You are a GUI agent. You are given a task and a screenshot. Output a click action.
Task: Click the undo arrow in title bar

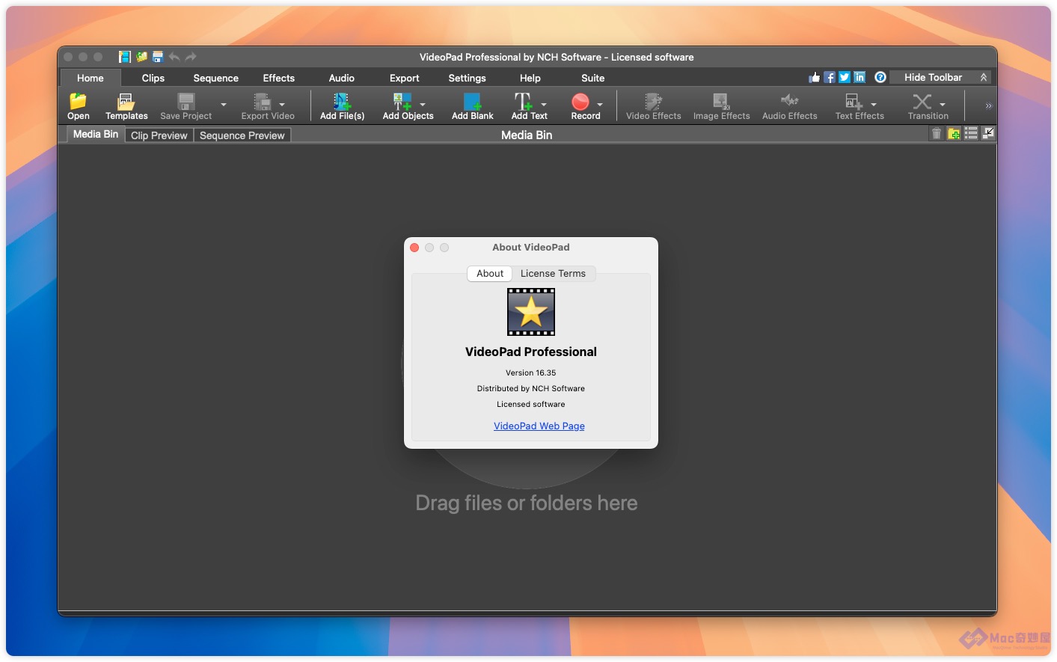pyautogui.click(x=174, y=57)
